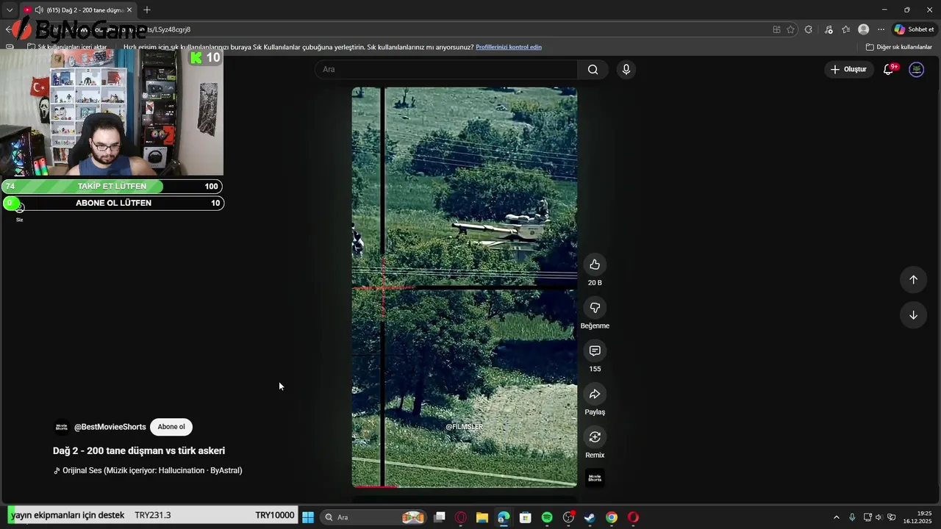The width and height of the screenshot is (941, 529).
Task: Open Steam from the taskbar
Action: coord(590,517)
